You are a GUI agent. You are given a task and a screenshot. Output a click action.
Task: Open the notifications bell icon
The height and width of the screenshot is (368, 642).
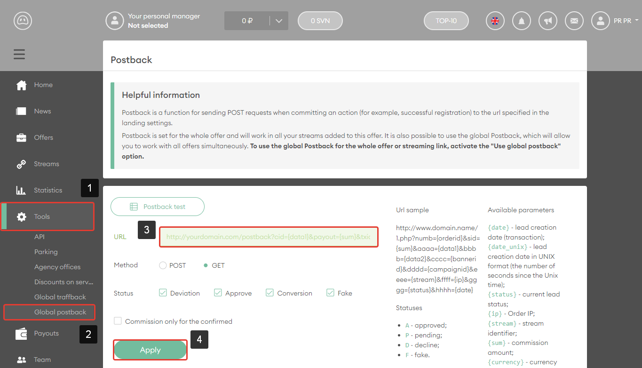coord(521,21)
